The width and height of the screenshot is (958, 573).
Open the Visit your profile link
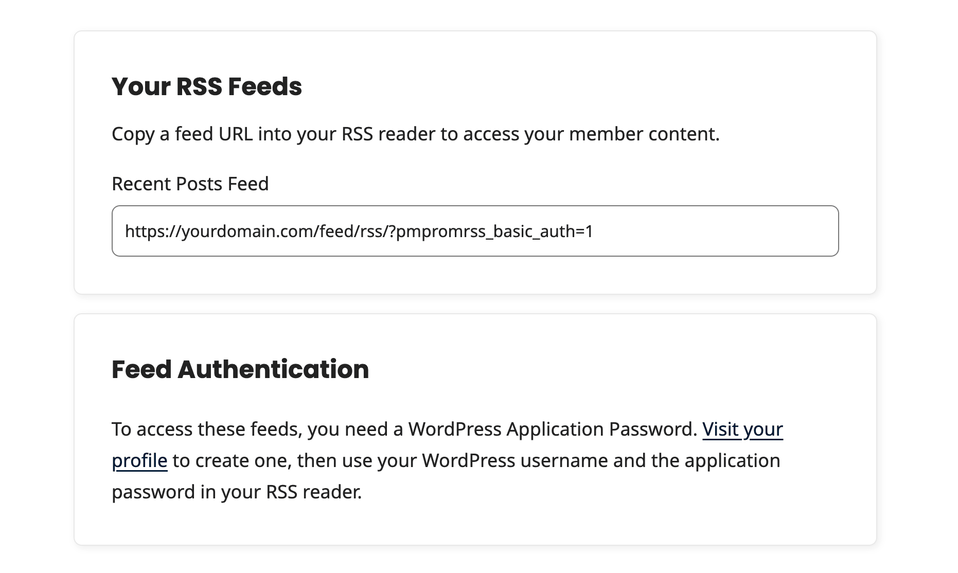pos(742,429)
